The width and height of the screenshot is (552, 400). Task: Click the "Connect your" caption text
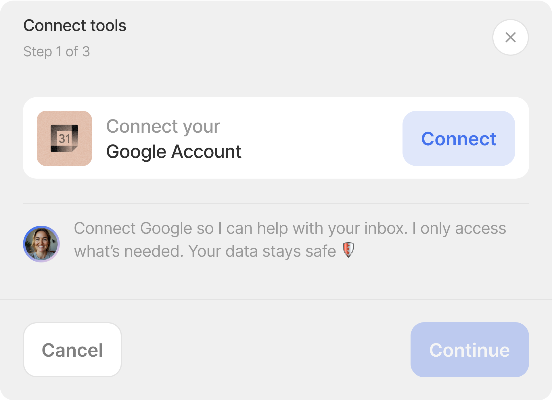(163, 126)
